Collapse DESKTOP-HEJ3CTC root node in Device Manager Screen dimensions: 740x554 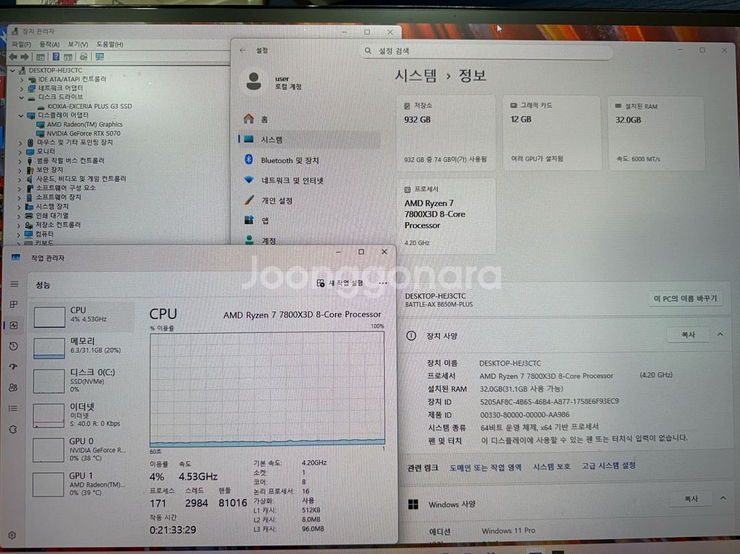13,71
